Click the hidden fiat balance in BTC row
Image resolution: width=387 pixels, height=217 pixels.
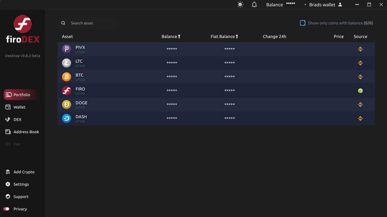tap(229, 77)
